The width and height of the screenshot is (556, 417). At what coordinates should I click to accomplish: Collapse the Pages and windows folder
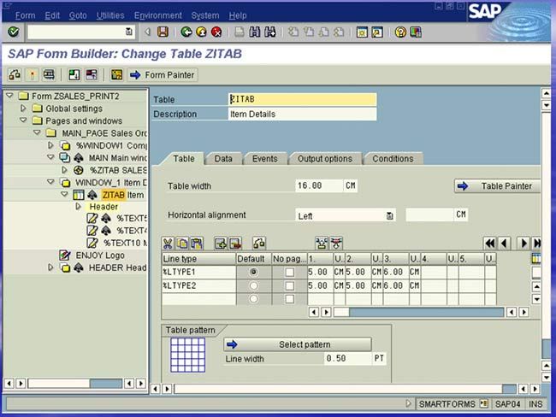[23, 120]
